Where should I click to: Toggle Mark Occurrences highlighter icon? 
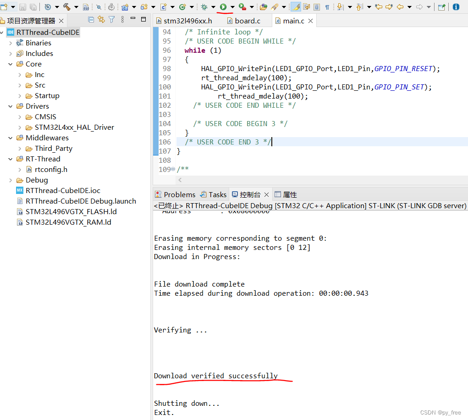(296, 6)
